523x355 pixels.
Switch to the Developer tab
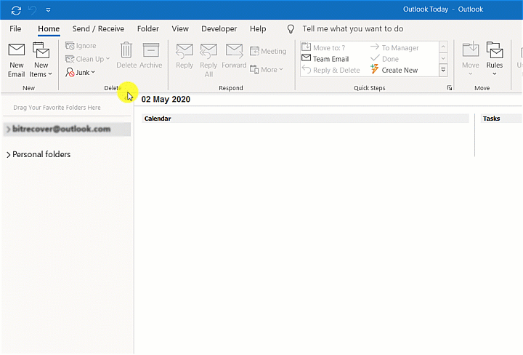pos(219,28)
